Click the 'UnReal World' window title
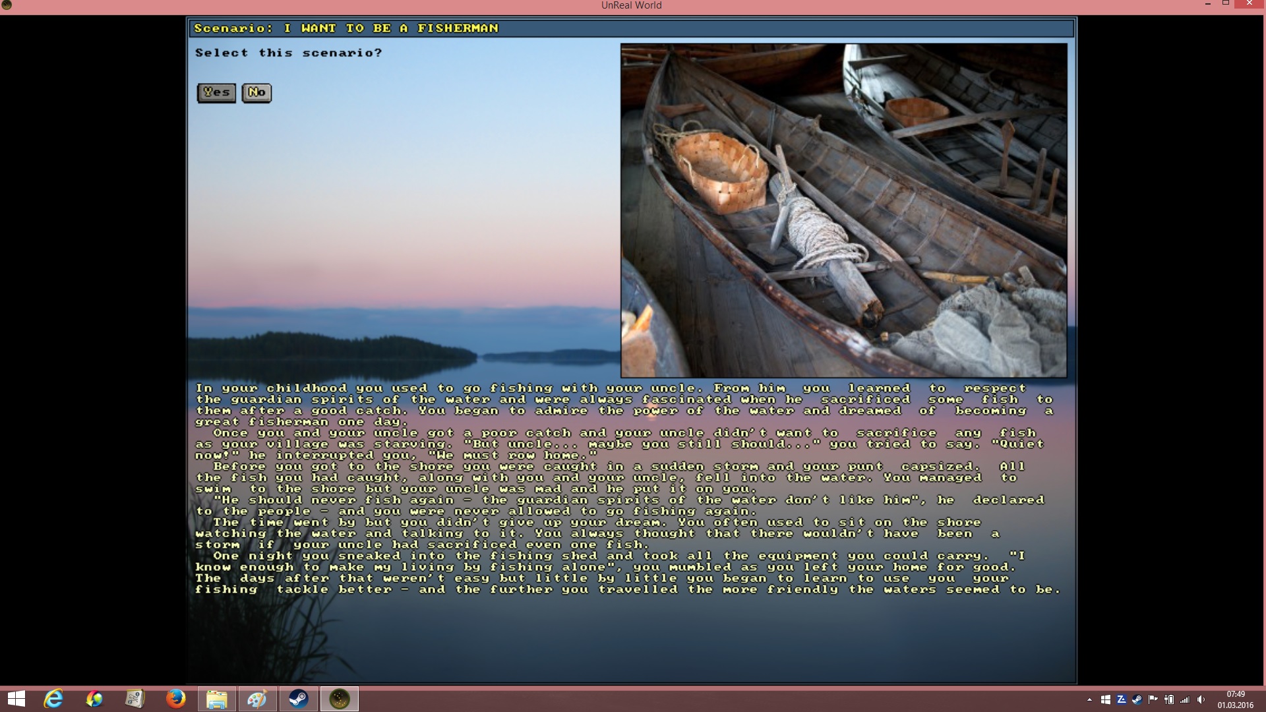Screen dimensions: 1266x712 coord(632,5)
